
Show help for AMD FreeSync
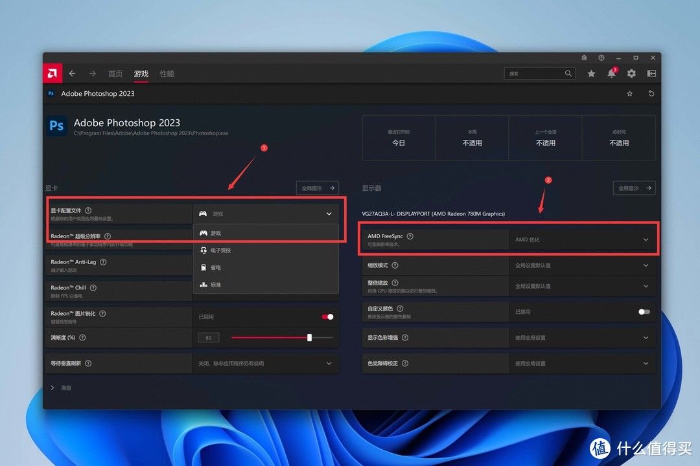pyautogui.click(x=410, y=236)
